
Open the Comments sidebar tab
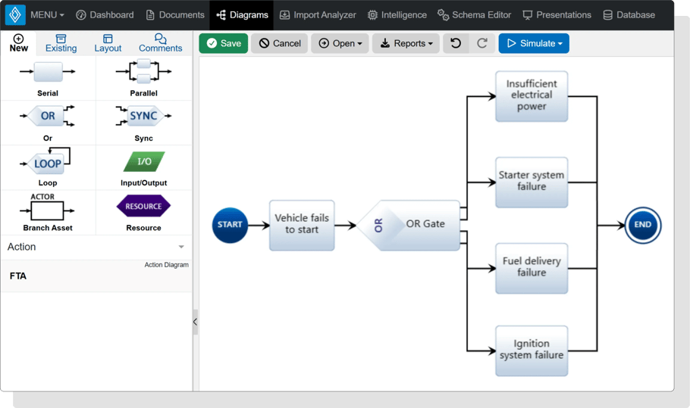click(x=161, y=43)
